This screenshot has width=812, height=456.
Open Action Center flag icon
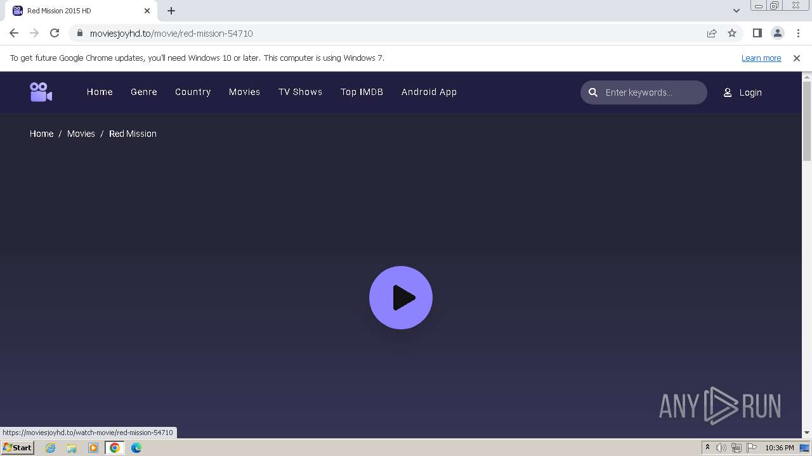click(x=751, y=448)
